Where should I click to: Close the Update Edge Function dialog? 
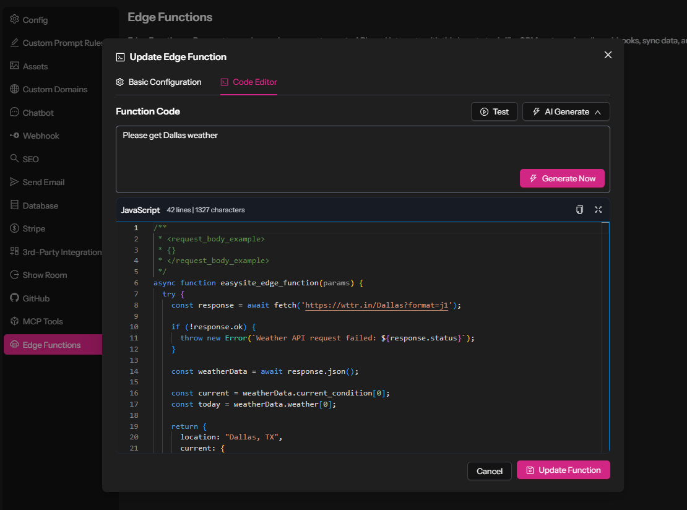coord(608,55)
